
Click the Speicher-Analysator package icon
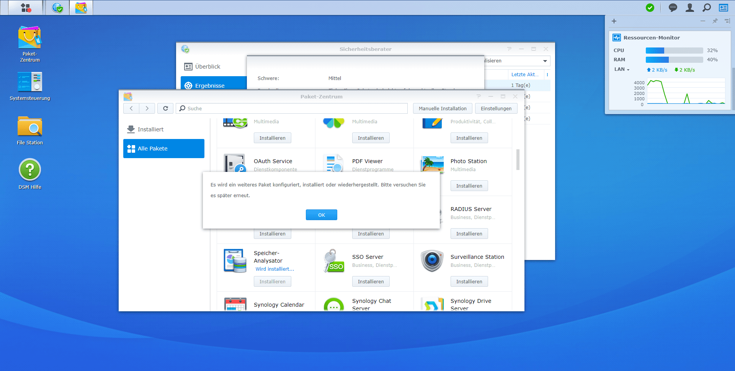235,261
